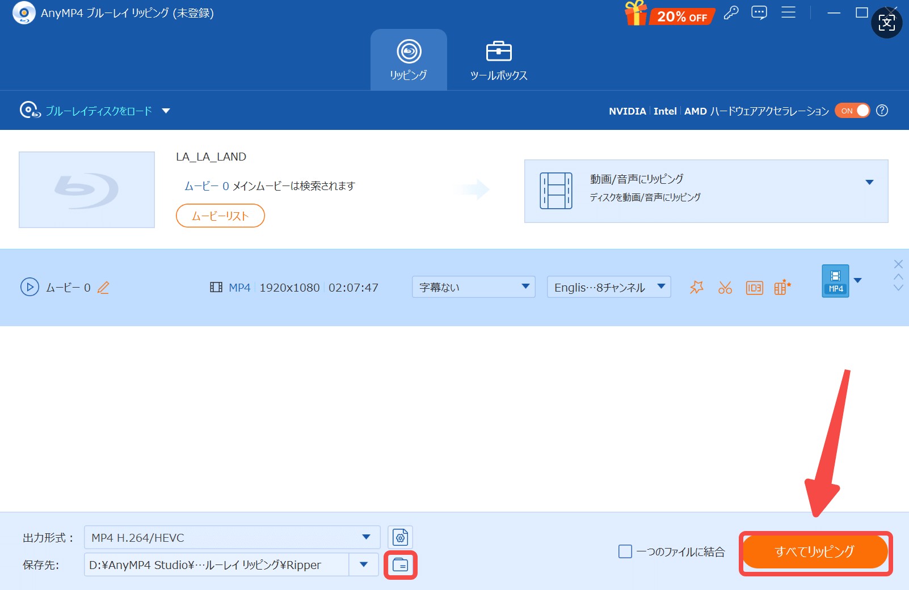
Task: Open the output folder icon
Action: (401, 565)
